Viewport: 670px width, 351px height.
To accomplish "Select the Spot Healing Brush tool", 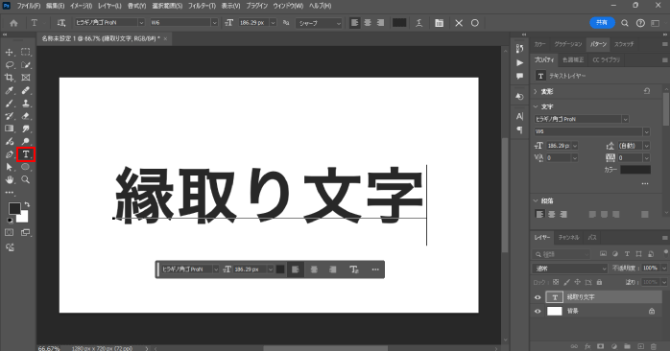I will 26,90.
